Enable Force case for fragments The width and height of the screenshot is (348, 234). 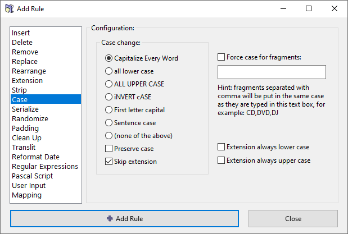(222, 57)
